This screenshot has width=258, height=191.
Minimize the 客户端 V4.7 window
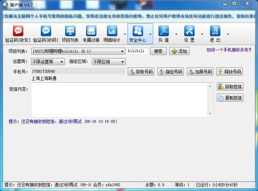[x=225, y=4]
